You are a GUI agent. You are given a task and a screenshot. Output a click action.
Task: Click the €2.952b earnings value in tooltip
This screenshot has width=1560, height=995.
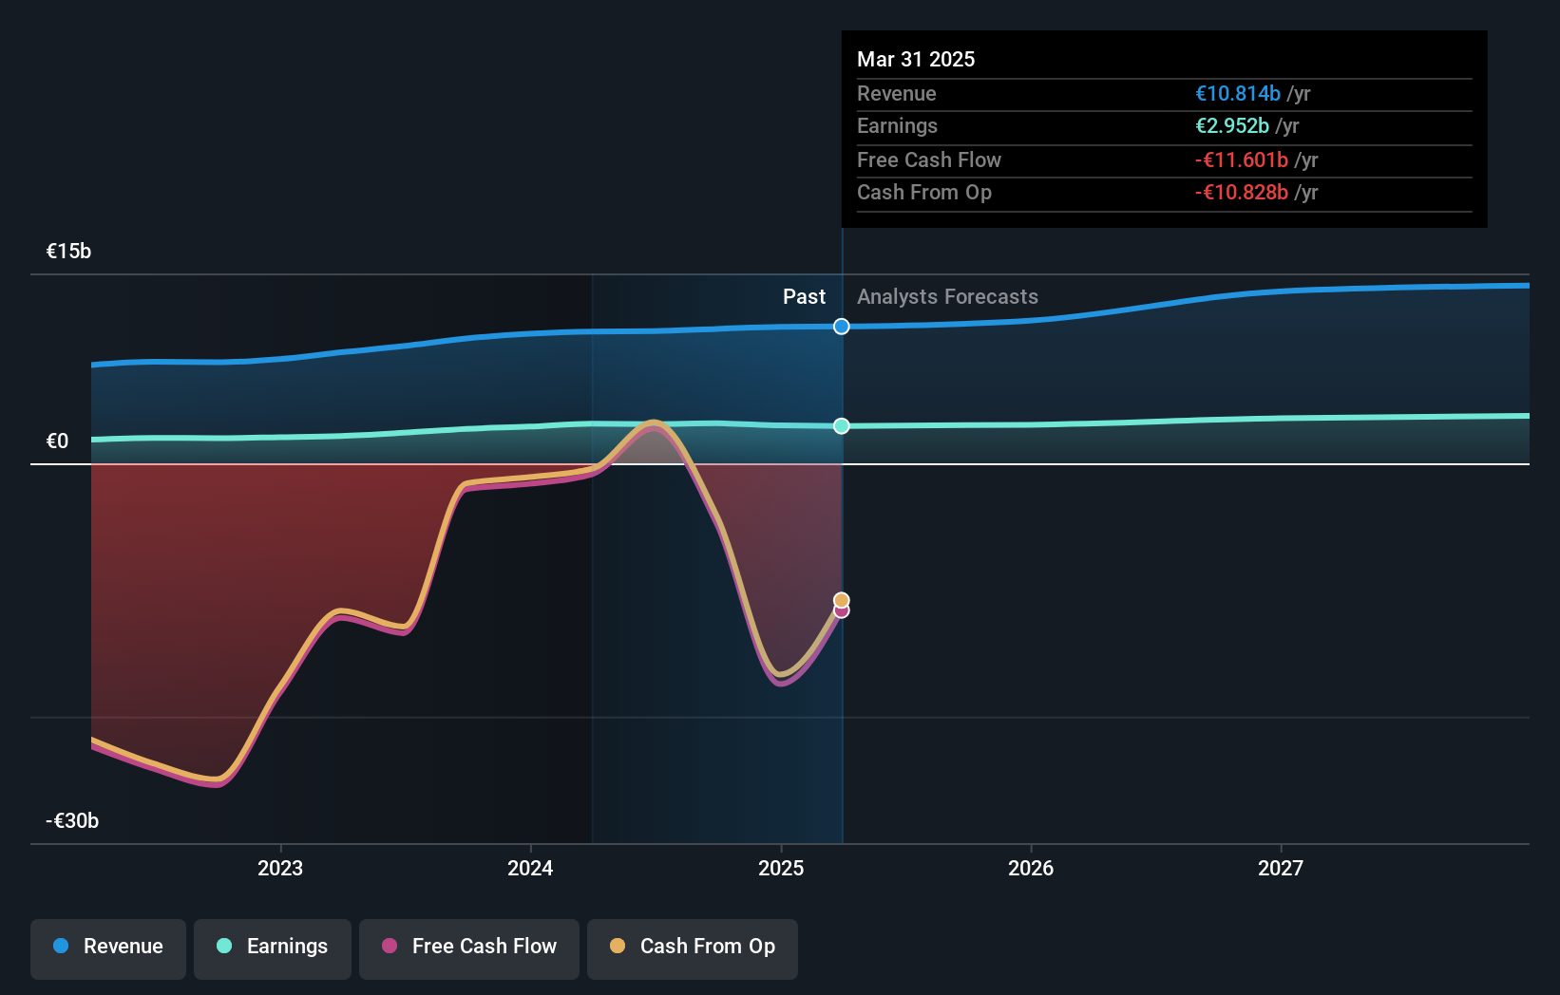[x=1232, y=126]
